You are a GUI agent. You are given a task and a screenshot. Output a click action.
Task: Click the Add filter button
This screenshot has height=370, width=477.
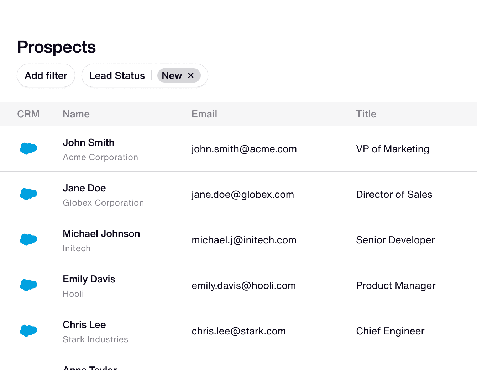tap(46, 75)
